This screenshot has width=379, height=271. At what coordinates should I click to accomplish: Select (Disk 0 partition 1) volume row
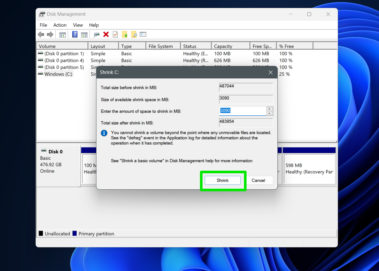(x=64, y=53)
